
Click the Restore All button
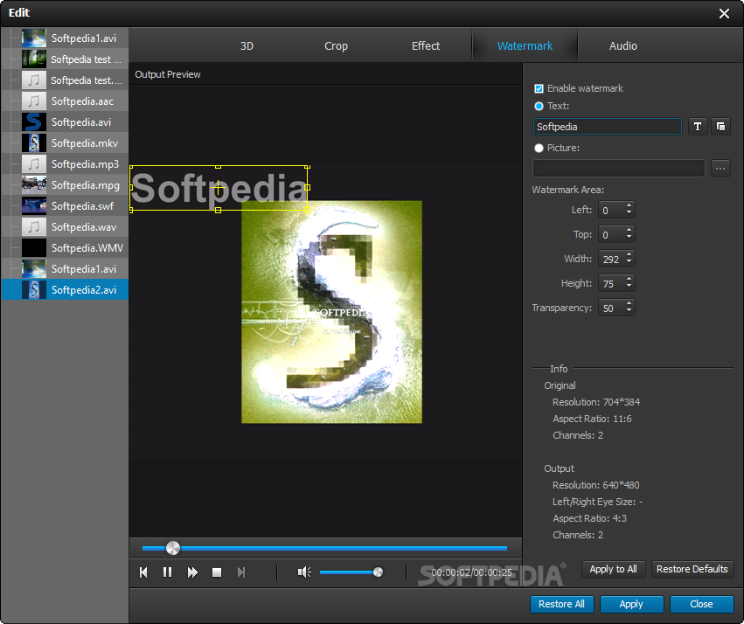pyautogui.click(x=561, y=604)
